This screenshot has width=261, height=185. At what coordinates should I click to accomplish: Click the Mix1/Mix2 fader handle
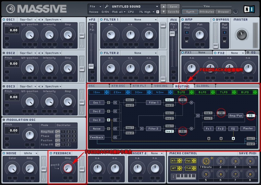pos(172,34)
